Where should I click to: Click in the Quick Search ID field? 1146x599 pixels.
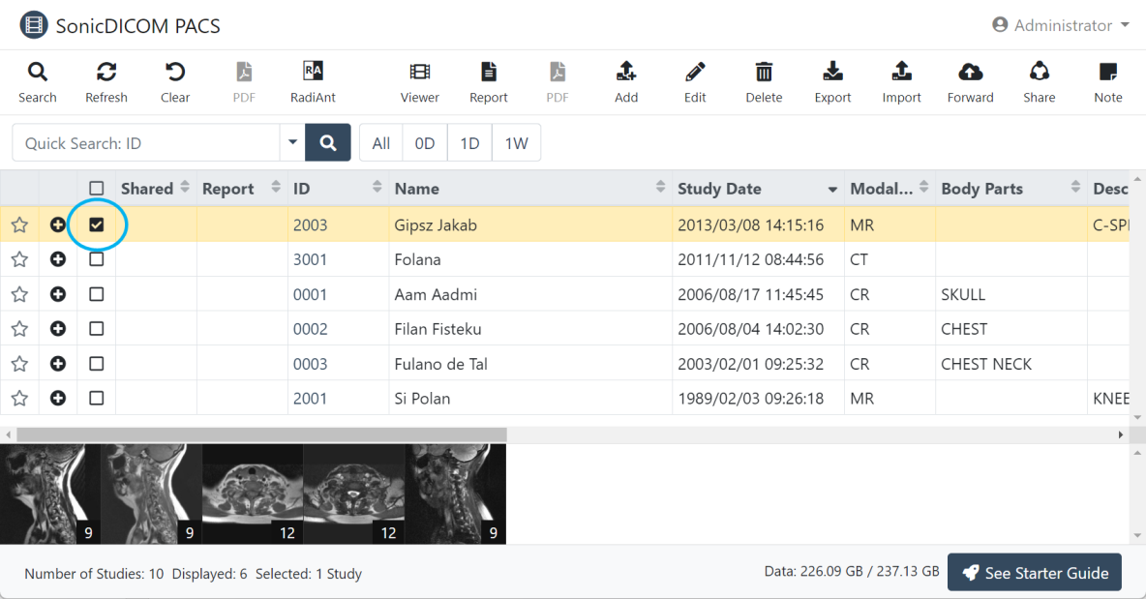pos(145,143)
